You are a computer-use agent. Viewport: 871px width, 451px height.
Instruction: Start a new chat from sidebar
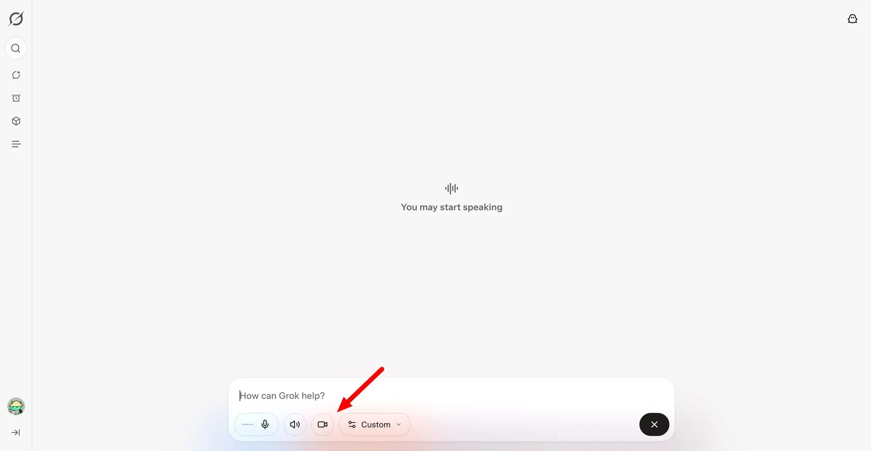click(x=16, y=75)
